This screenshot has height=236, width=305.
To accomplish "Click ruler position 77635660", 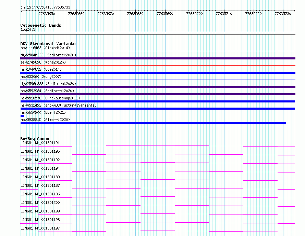I will 76,14.
